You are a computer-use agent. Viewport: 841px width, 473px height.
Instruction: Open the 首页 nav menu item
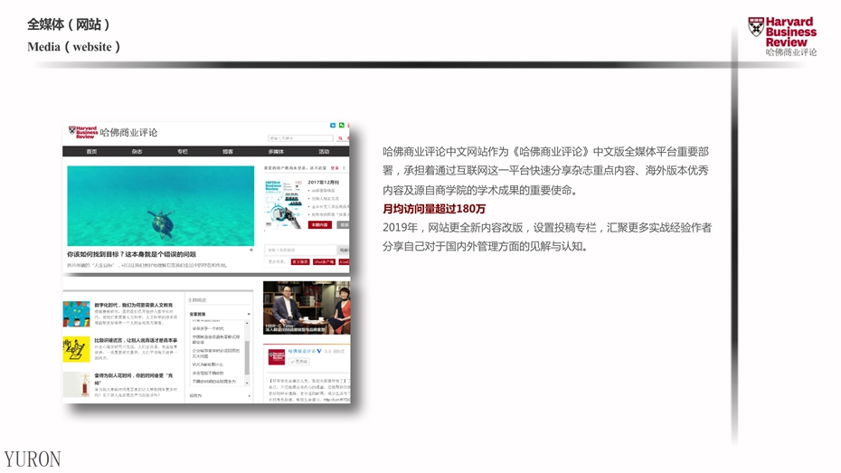coord(91,152)
